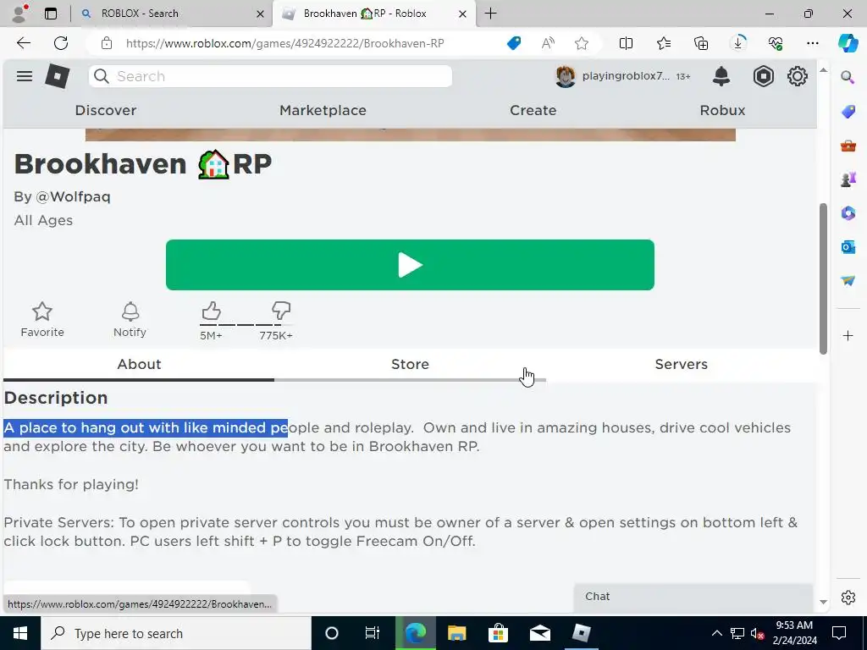This screenshot has height=650, width=867.
Task: Open the Robux balance icon
Action: click(763, 76)
